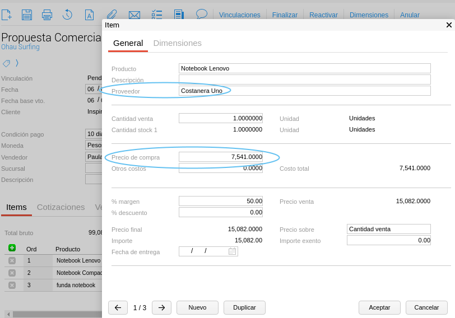
Task: Delete row 1 Notebook Lenovo with X icon
Action: click(12, 261)
